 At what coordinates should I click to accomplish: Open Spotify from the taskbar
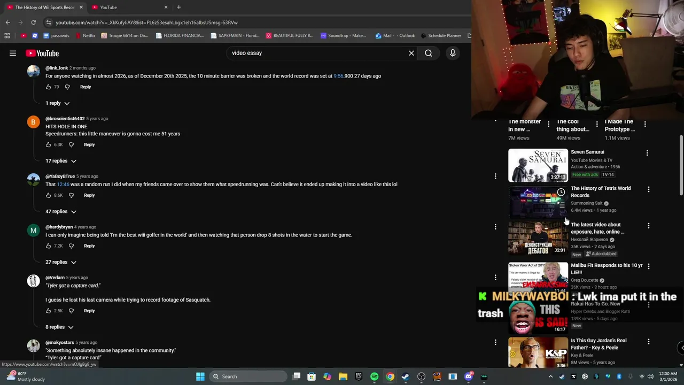[x=374, y=376]
